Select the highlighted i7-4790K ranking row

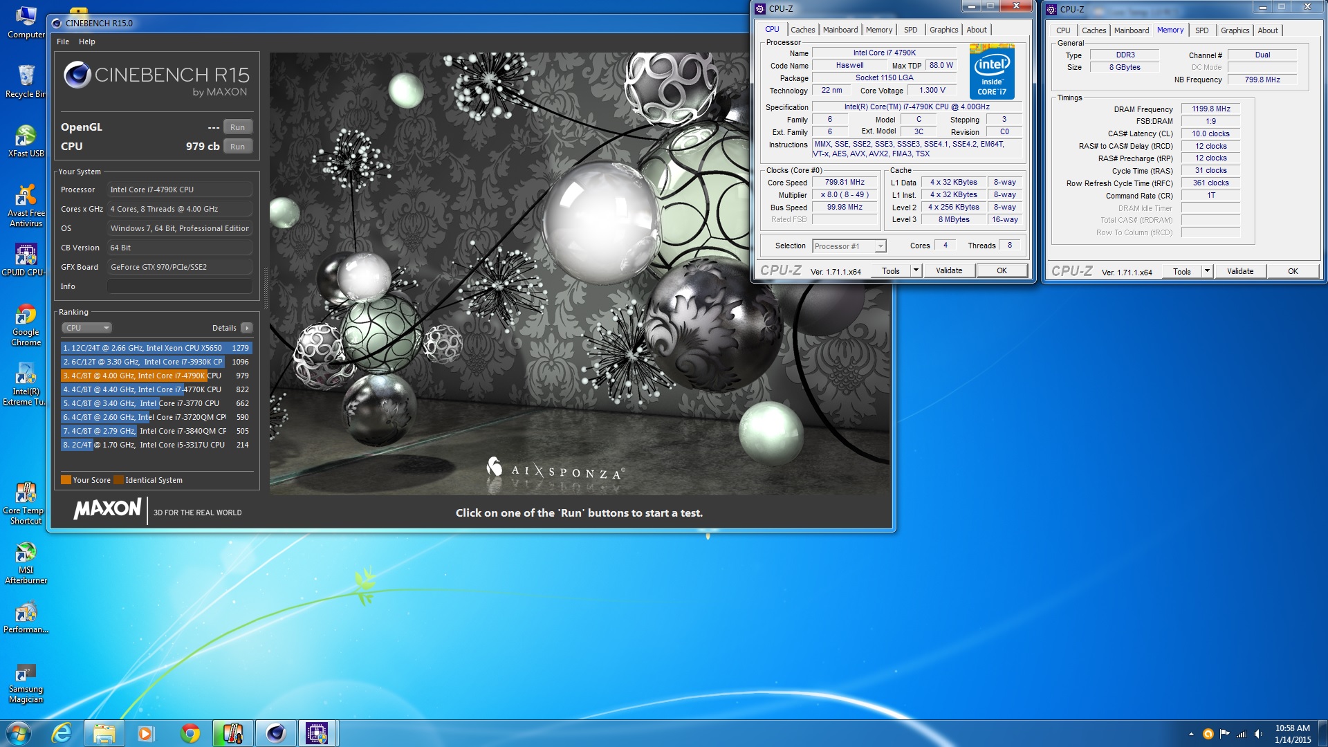point(156,376)
